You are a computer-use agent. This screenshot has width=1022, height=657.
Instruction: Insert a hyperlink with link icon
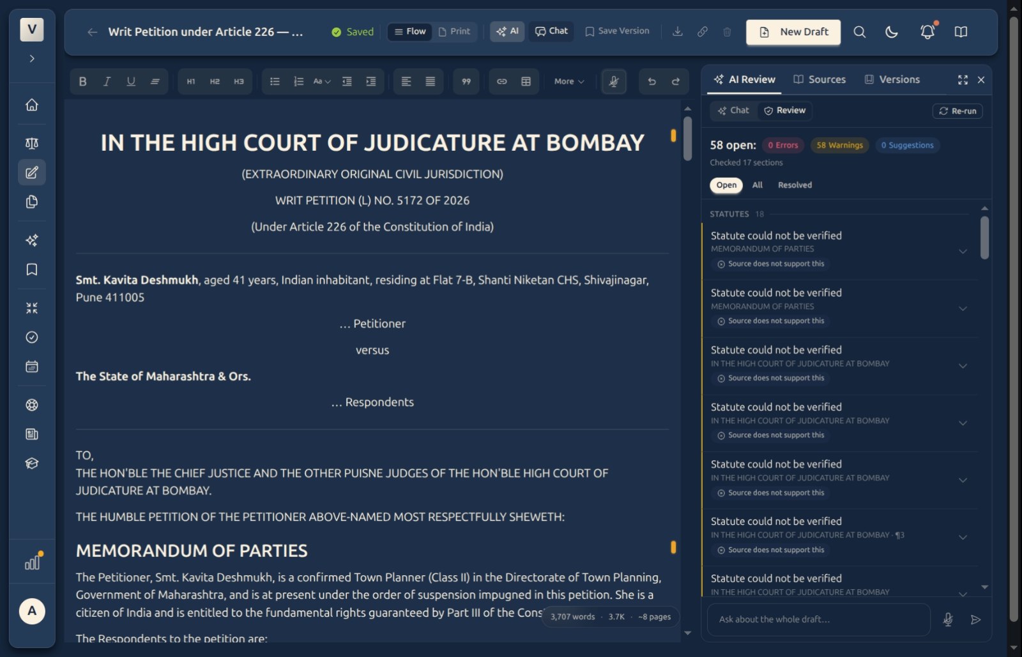tap(501, 81)
